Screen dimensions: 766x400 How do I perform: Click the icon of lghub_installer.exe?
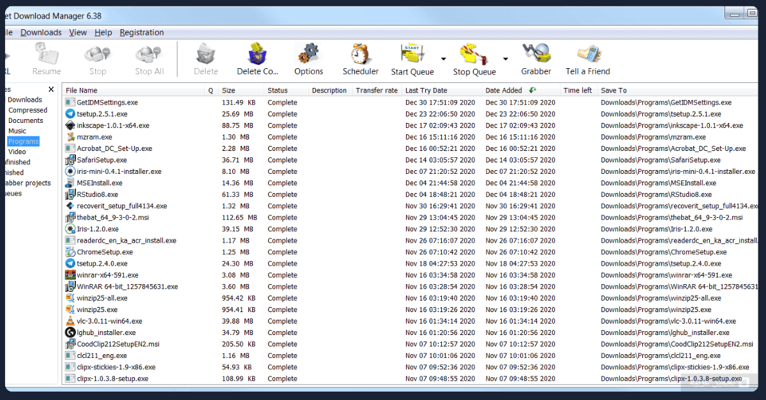coord(70,332)
